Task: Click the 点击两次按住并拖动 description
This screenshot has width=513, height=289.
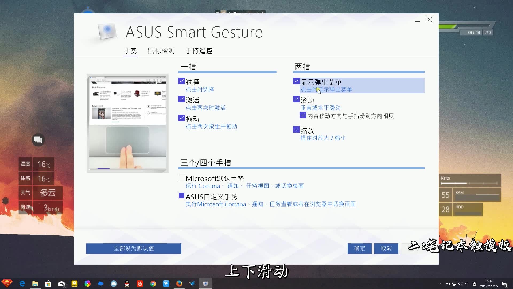Action: point(211,127)
